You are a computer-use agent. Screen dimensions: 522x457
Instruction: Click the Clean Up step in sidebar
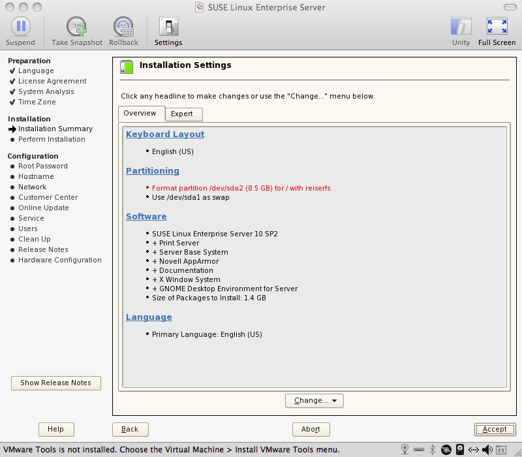click(35, 239)
